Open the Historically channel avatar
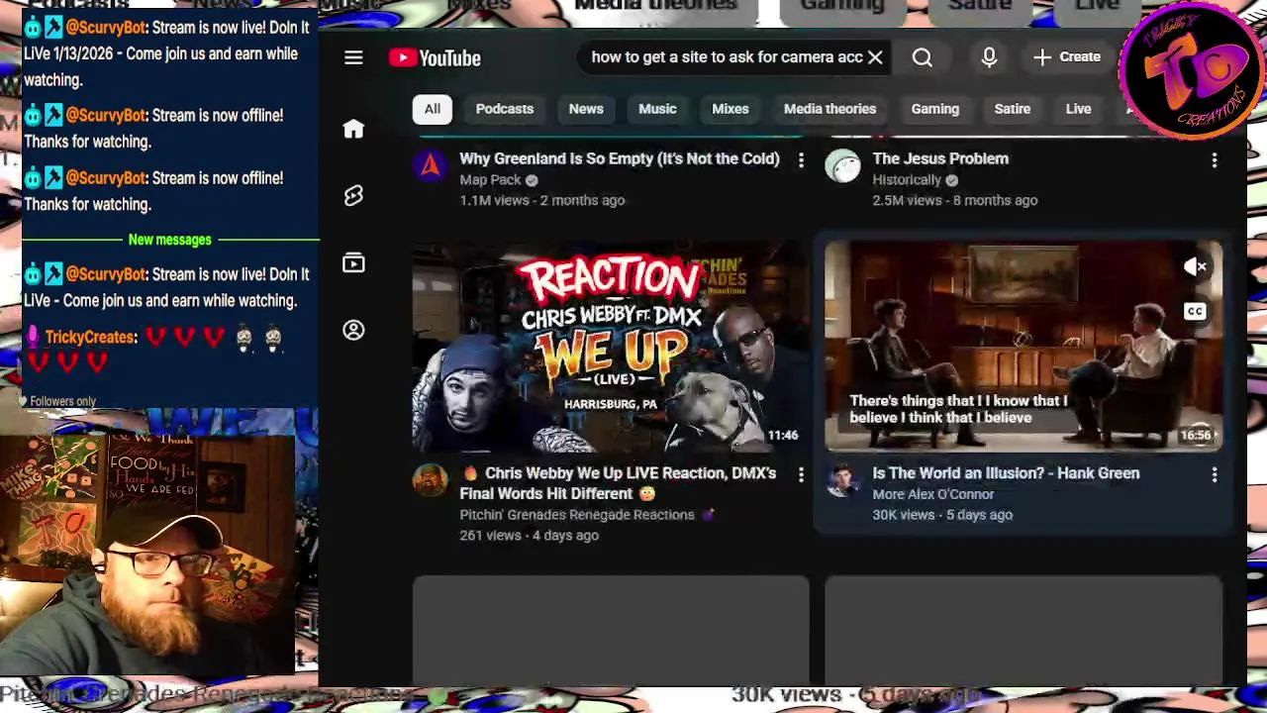This screenshot has height=713, width=1267. (x=842, y=166)
